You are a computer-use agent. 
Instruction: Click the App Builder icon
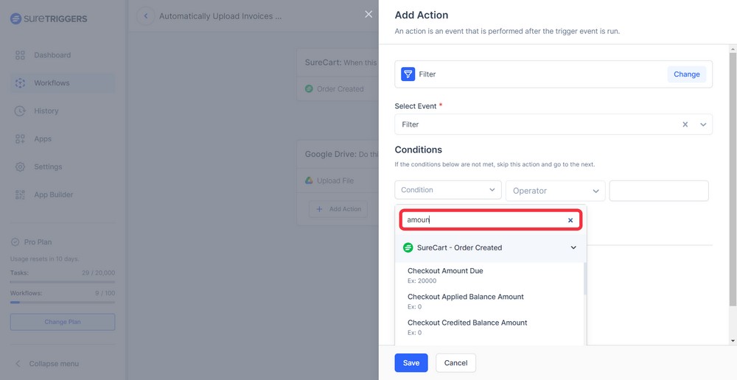tap(20, 195)
